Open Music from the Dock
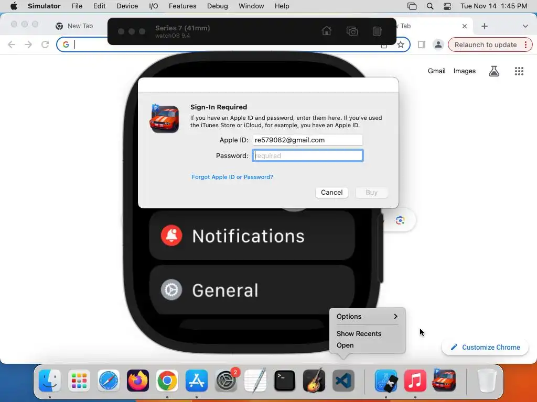 (415, 381)
